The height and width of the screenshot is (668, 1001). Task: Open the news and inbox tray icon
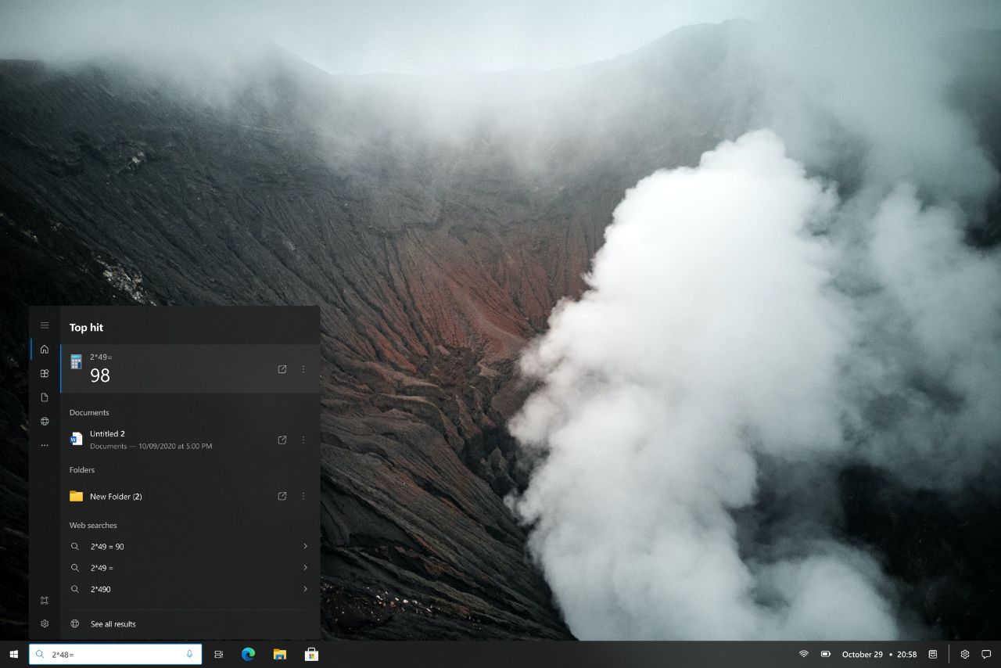(933, 654)
